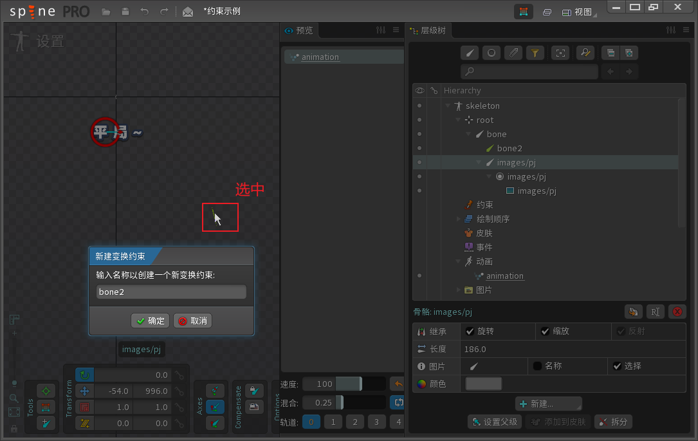Open the 新建... dropdown button
This screenshot has height=441, width=698.
[x=548, y=404]
